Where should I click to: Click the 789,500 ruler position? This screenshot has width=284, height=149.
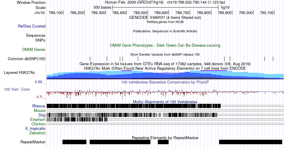[x=140, y=13]
